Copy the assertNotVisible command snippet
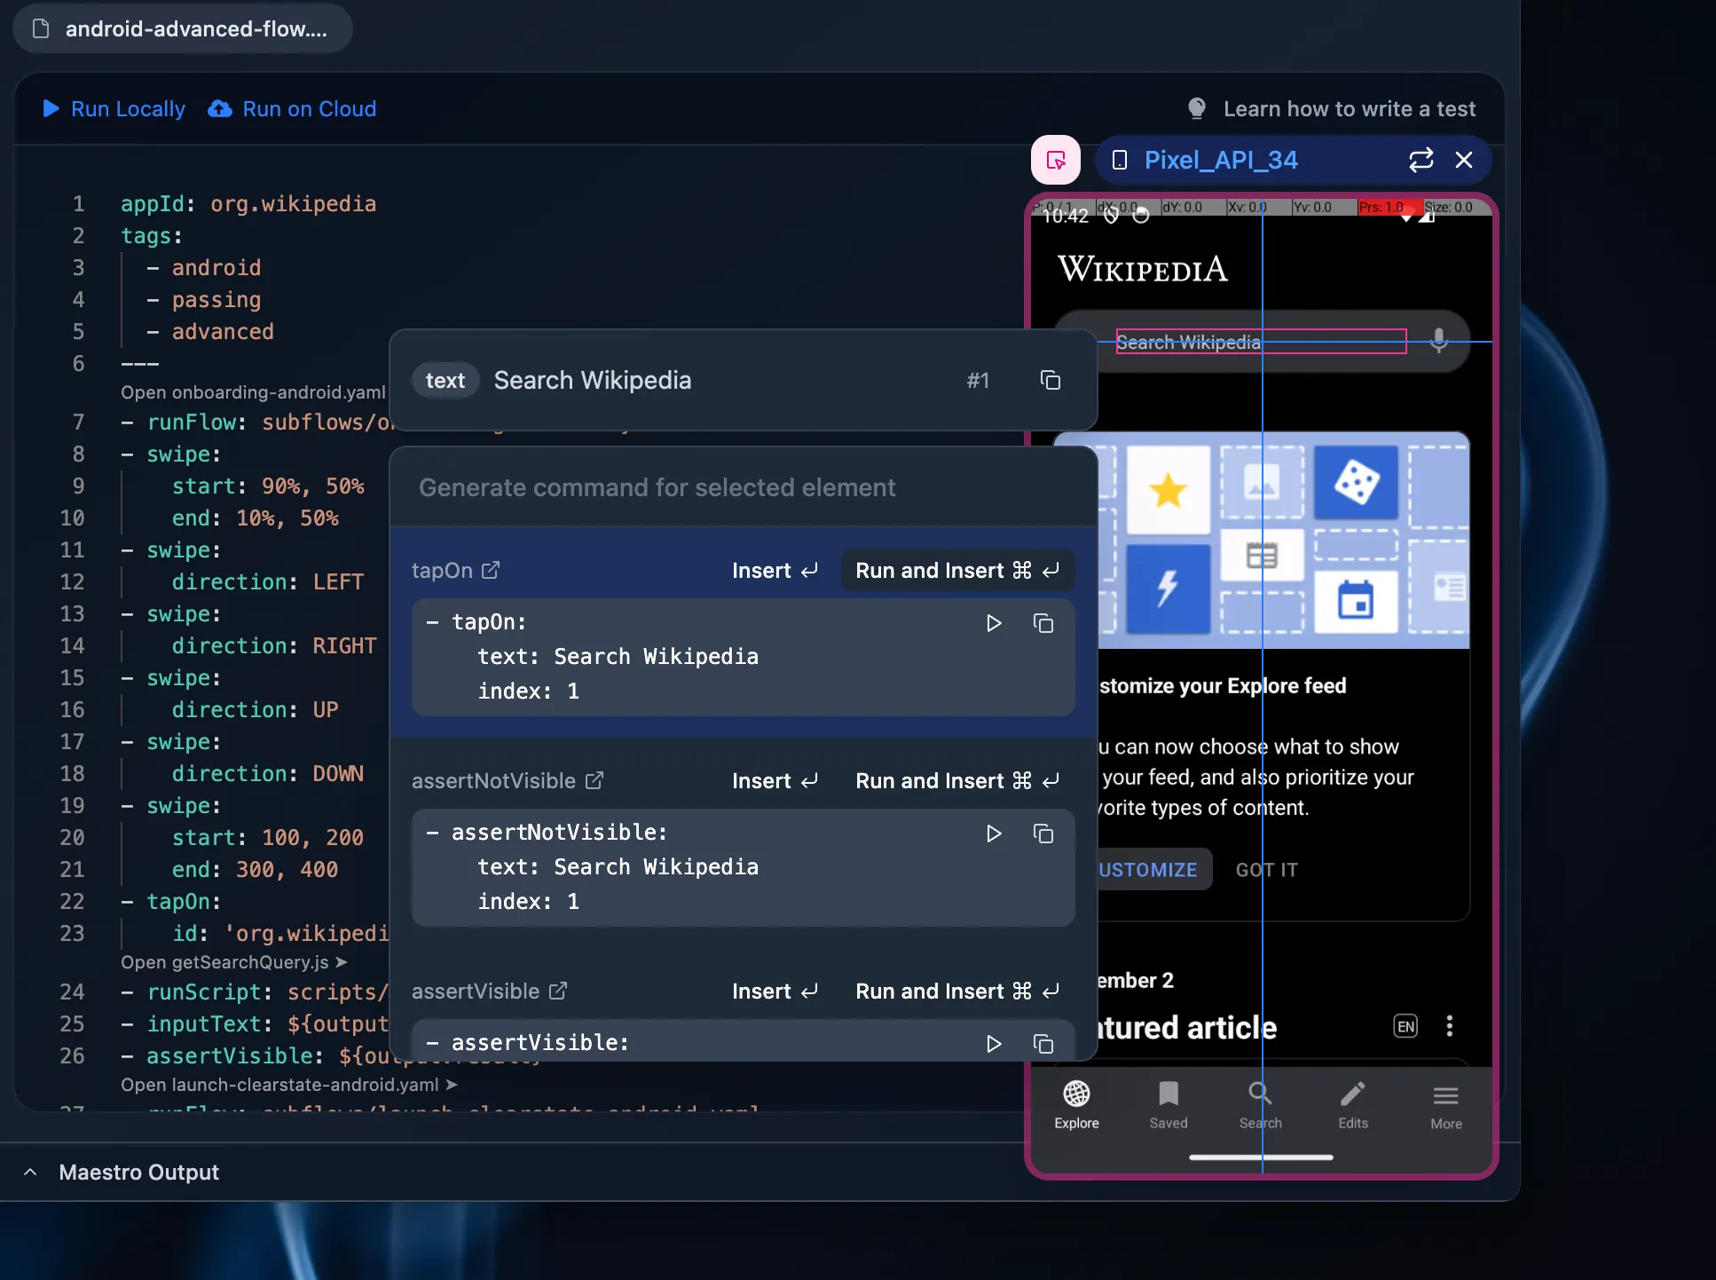The height and width of the screenshot is (1280, 1716). pos(1043,834)
